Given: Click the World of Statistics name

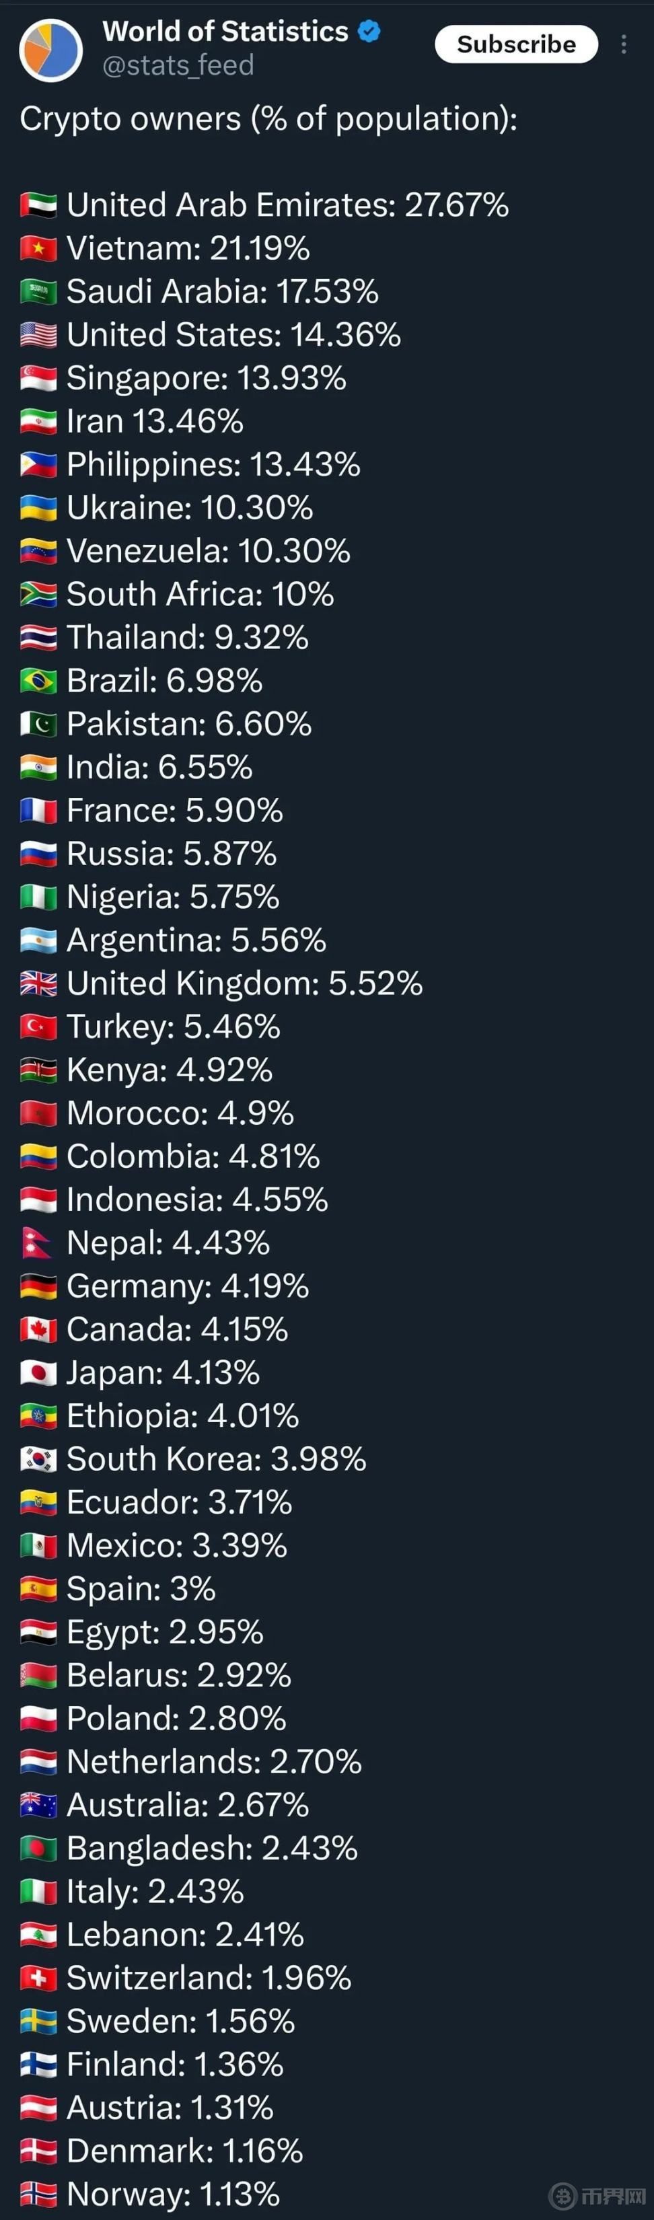Looking at the screenshot, I should 225,31.
